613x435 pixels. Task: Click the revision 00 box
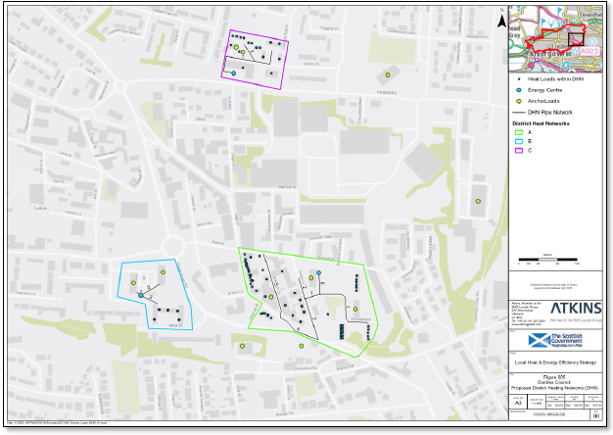click(x=595, y=416)
